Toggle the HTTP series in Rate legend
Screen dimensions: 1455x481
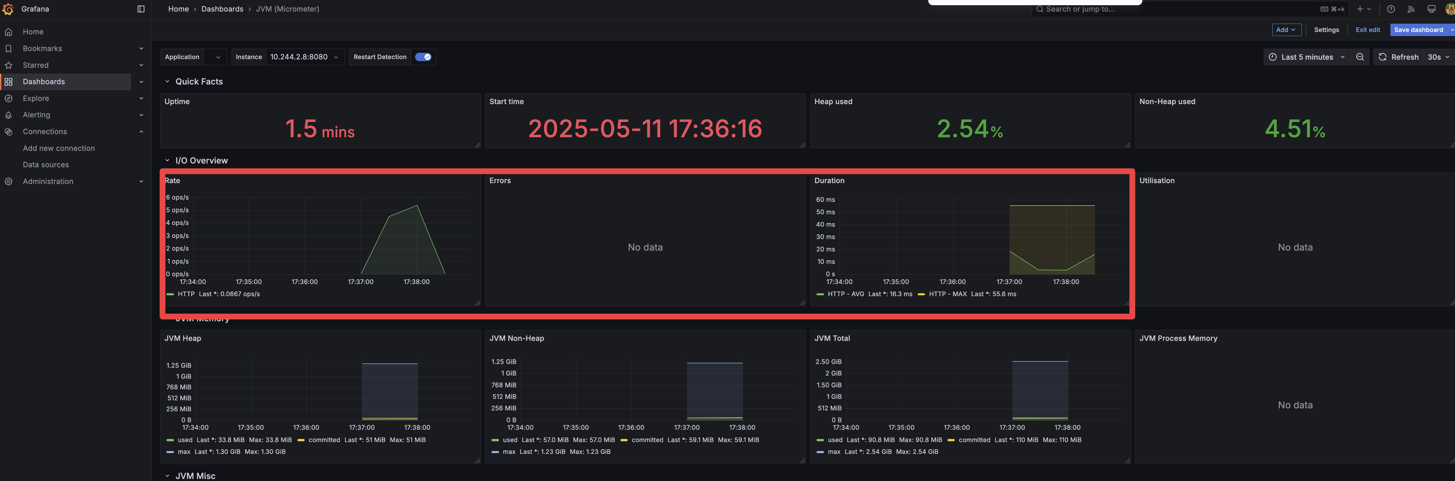[x=186, y=294]
